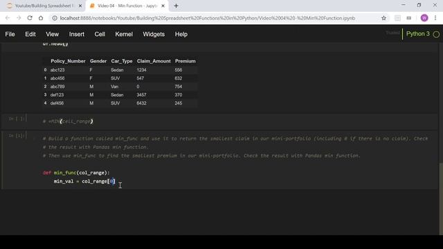This screenshot has width=443, height=249.
Task: Click the #MIN(cell_range) comment cell
Action: coord(68,122)
